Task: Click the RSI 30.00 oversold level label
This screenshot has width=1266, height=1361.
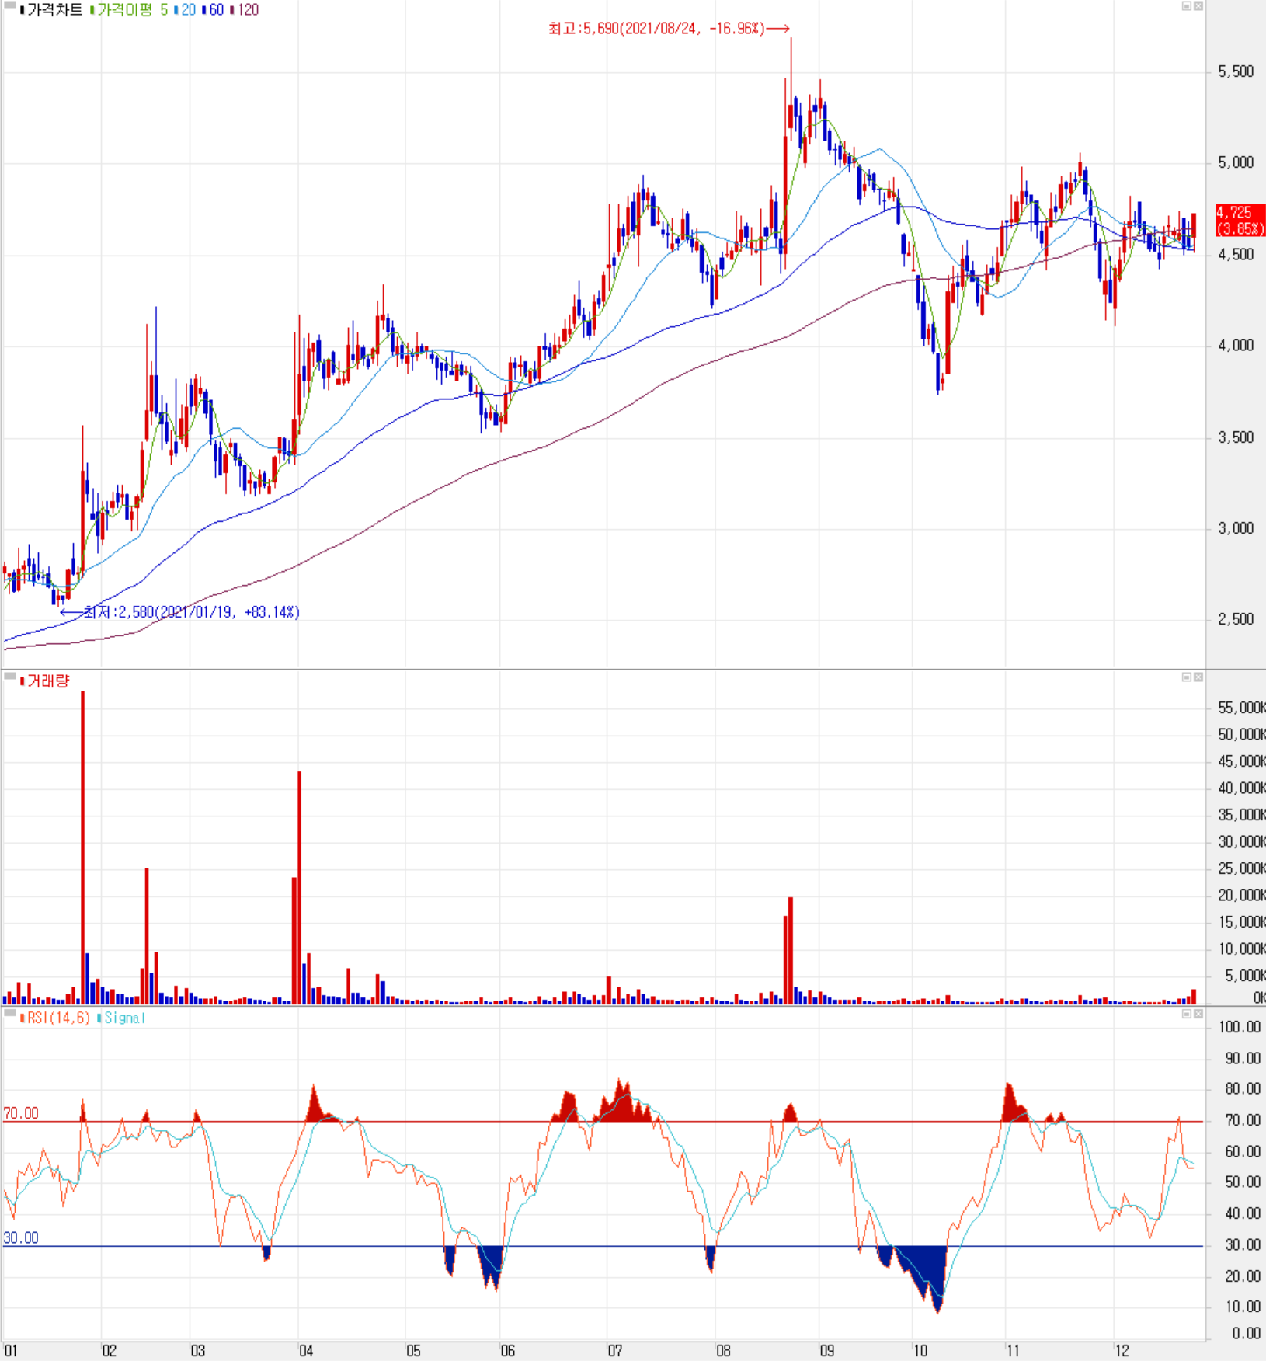Action: coord(21,1237)
